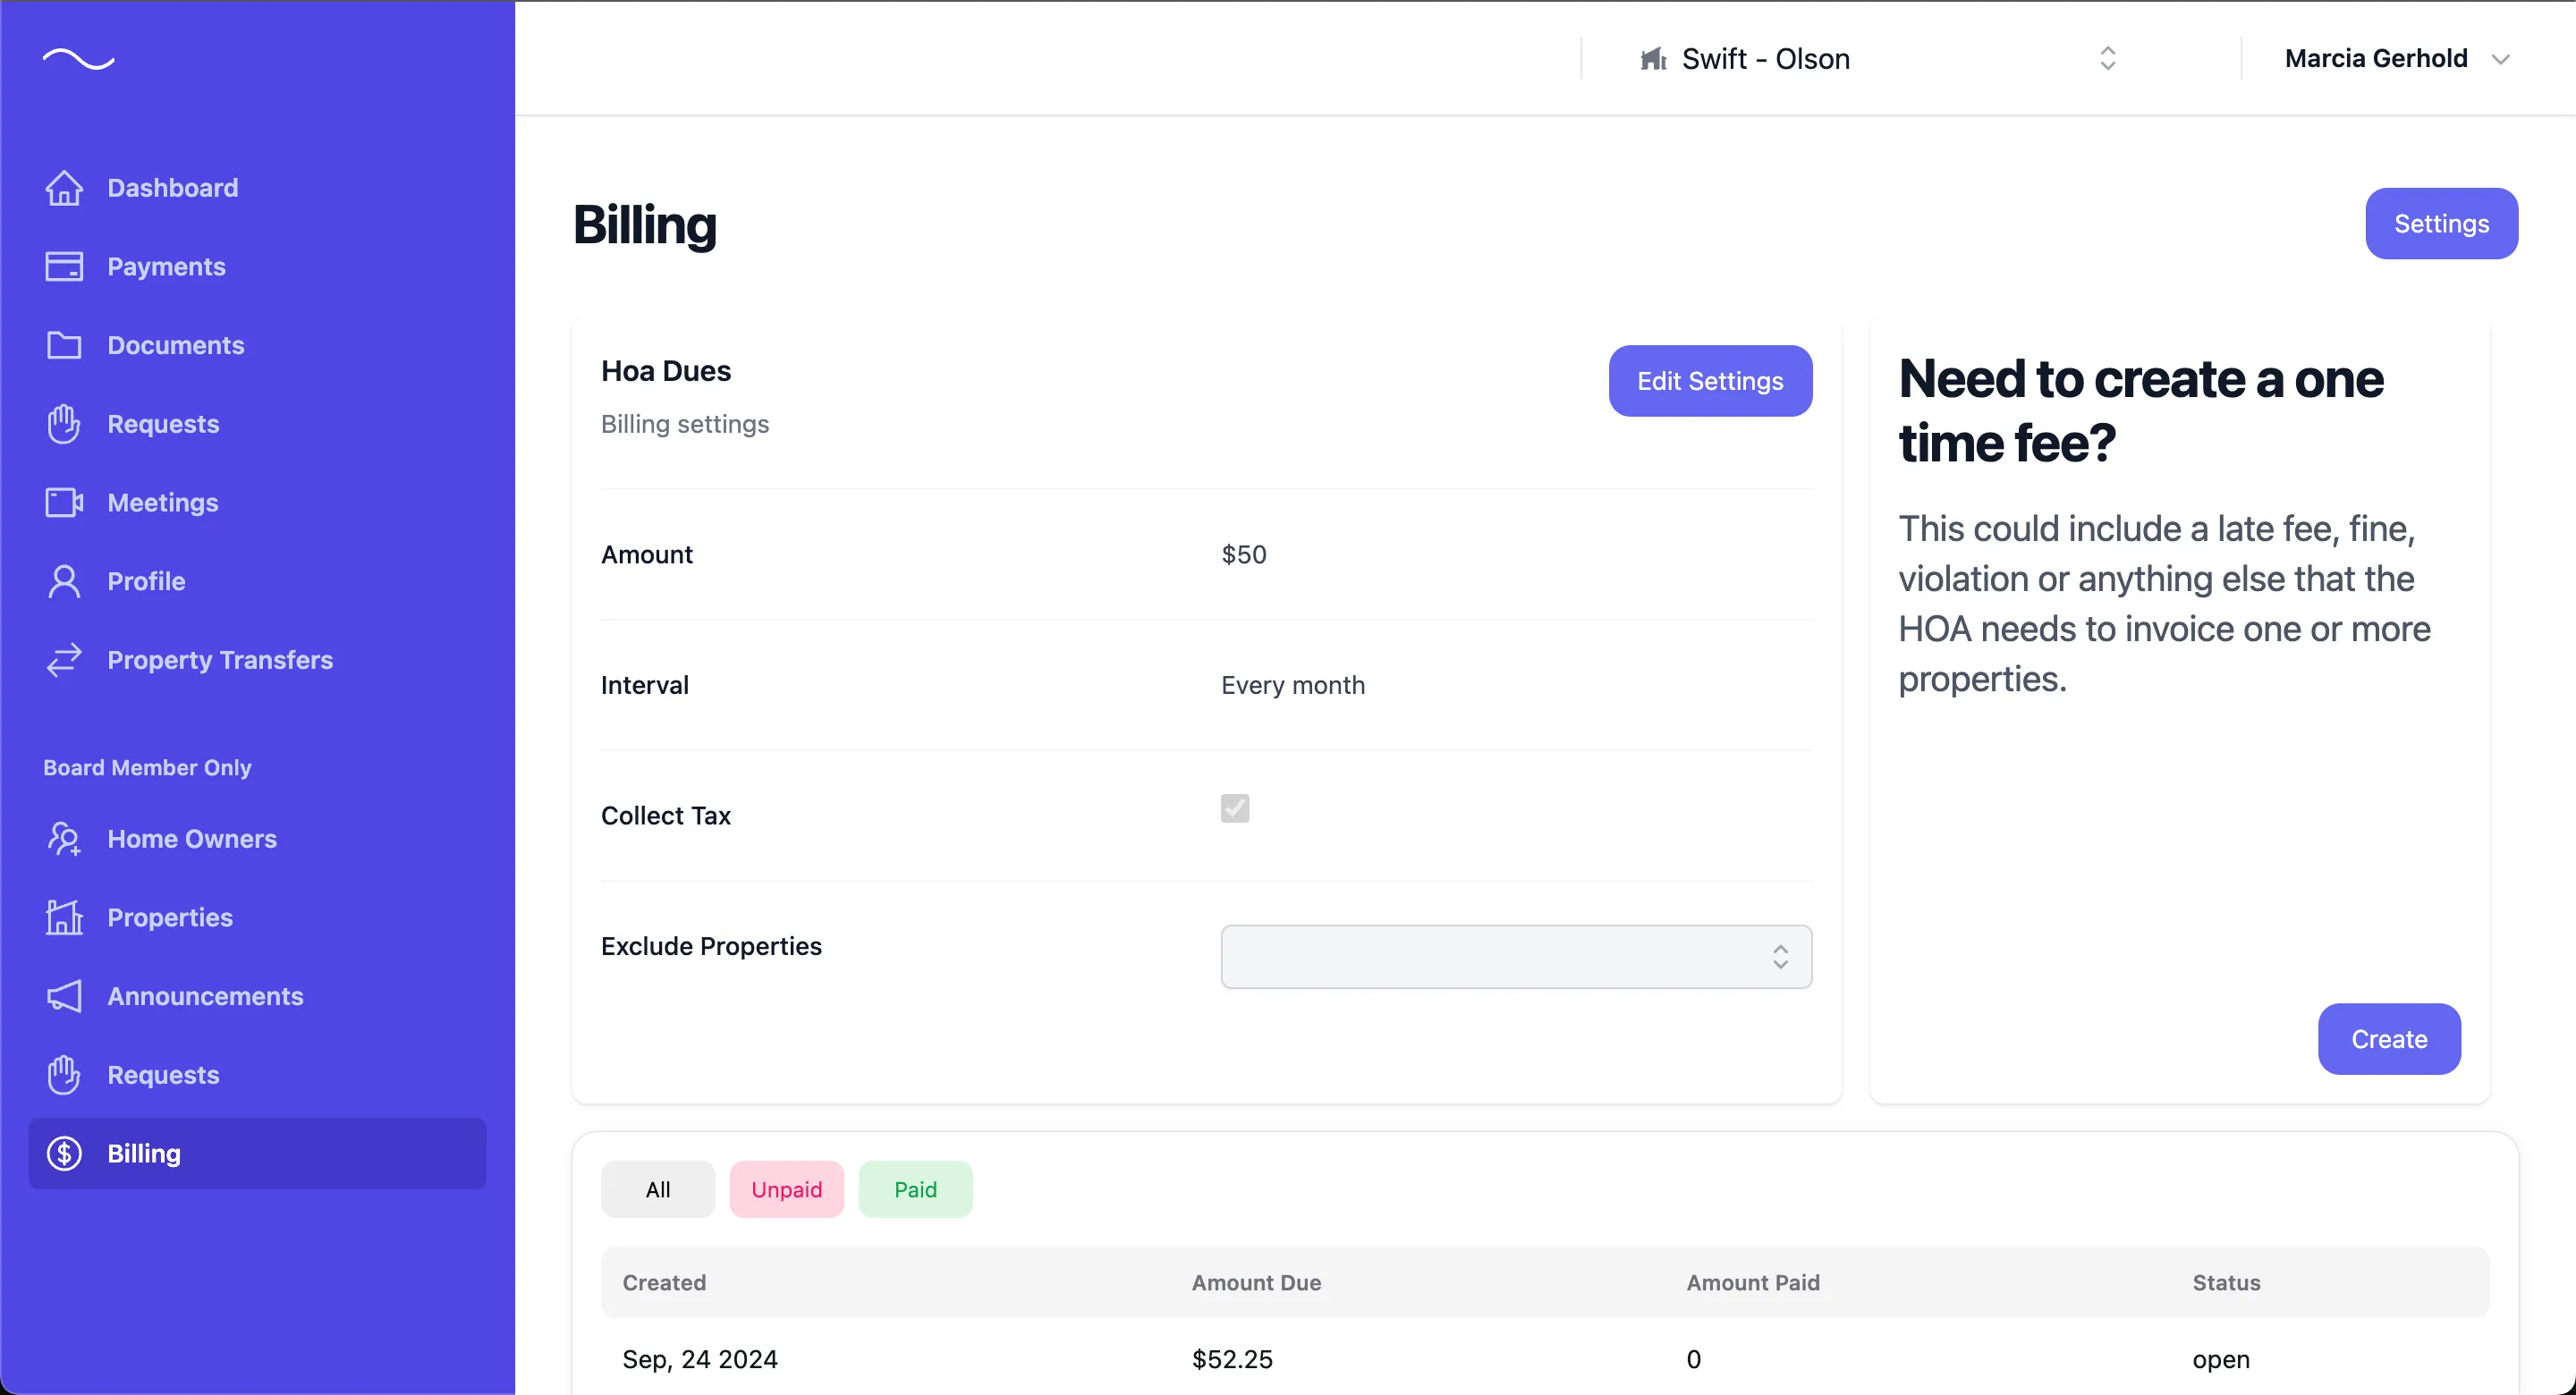Click the Edit Settings button for Hoa Dues
This screenshot has width=2576, height=1395.
click(1709, 380)
